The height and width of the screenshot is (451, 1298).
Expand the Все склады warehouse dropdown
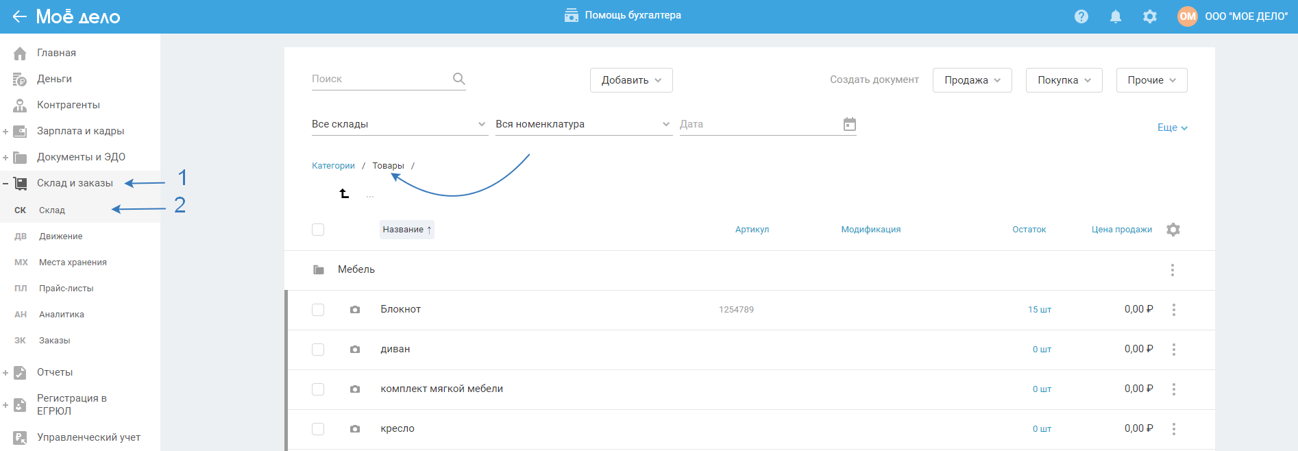click(399, 124)
